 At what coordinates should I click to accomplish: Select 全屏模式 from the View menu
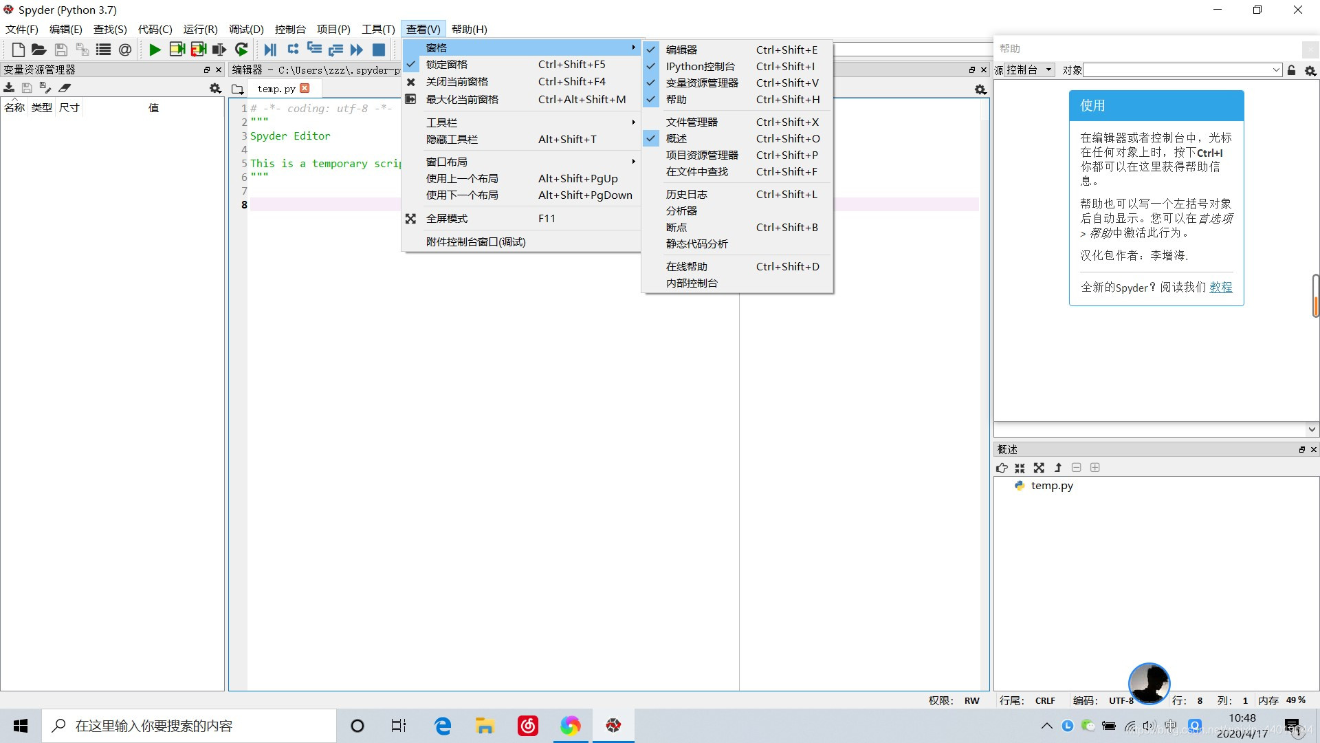point(447,218)
